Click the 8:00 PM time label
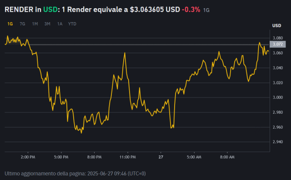 [94, 157]
